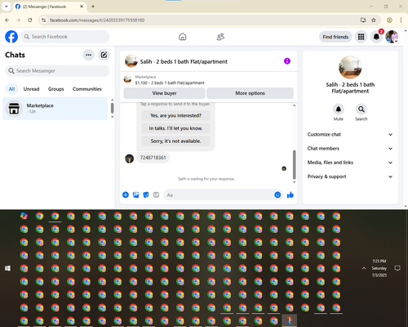Open the emoji picker
This screenshot has height=327, width=408.
coord(277,195)
